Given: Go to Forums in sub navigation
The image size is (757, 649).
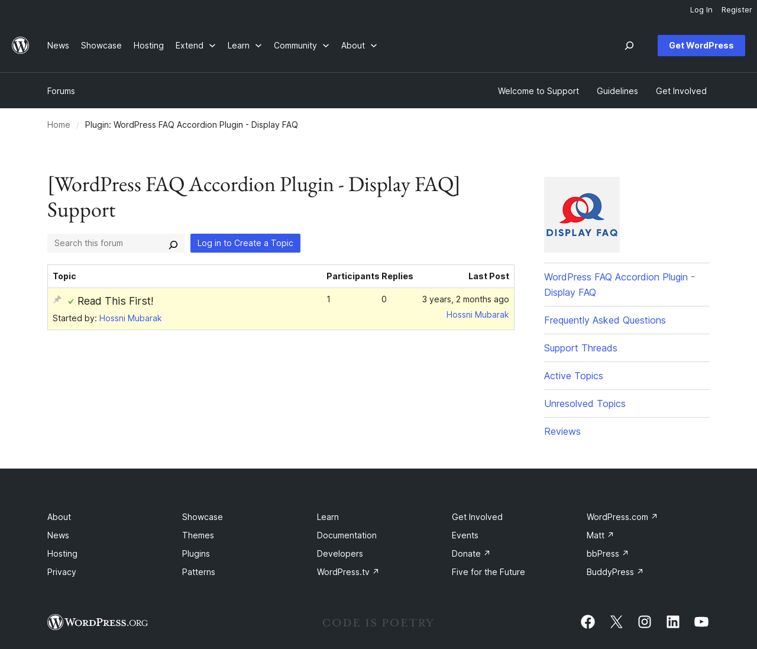Looking at the screenshot, I should click(61, 91).
